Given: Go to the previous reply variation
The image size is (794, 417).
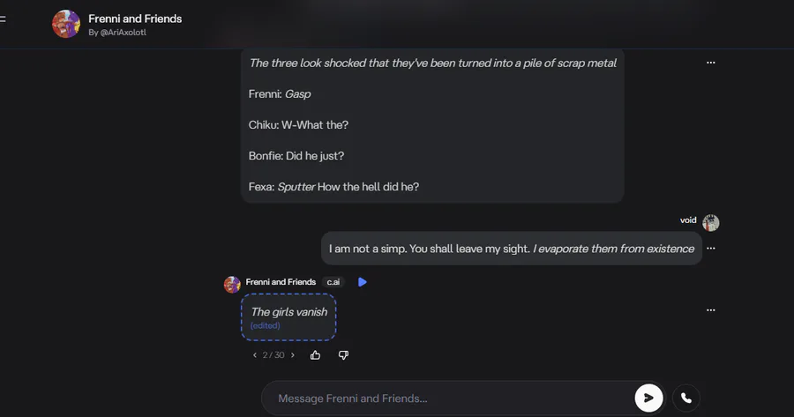Looking at the screenshot, I should click(255, 355).
